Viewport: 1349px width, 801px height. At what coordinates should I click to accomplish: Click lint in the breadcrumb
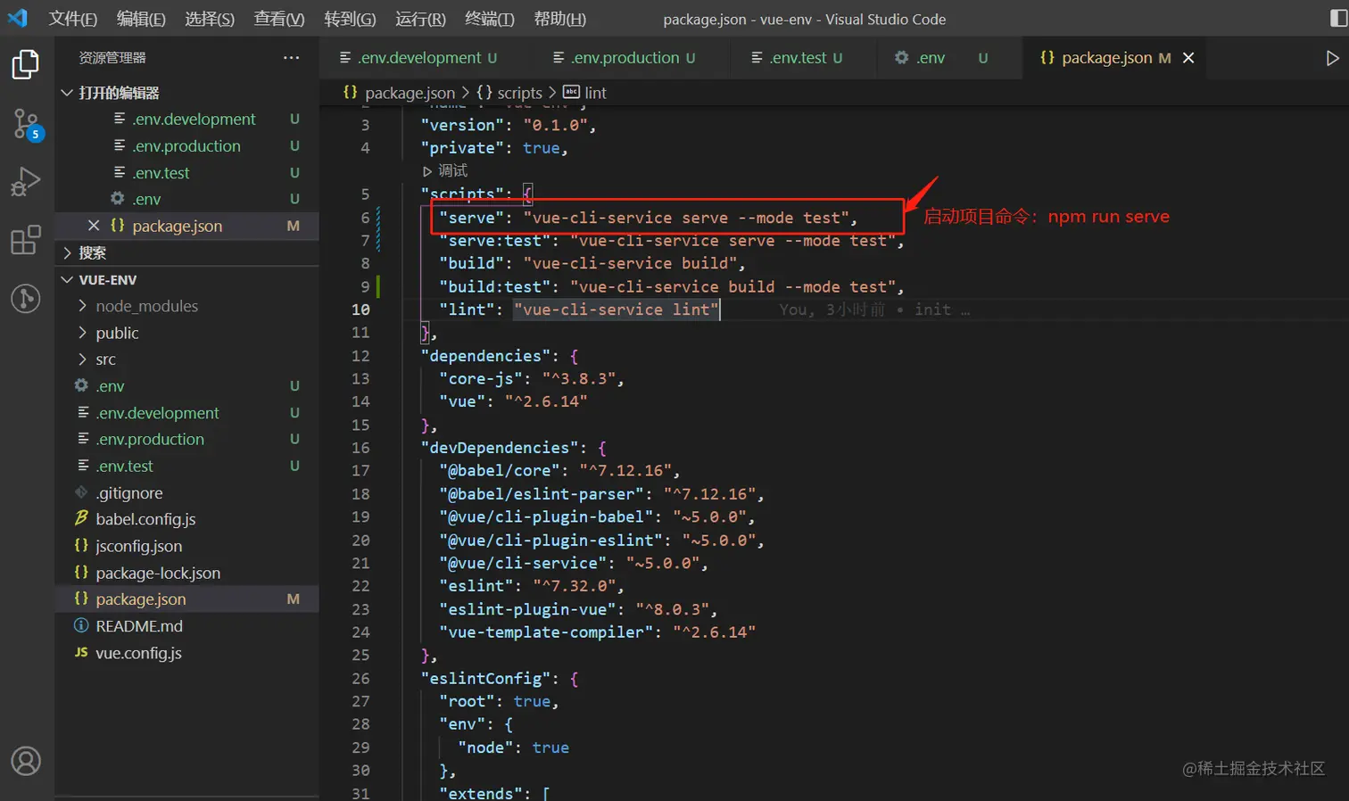[x=595, y=93]
